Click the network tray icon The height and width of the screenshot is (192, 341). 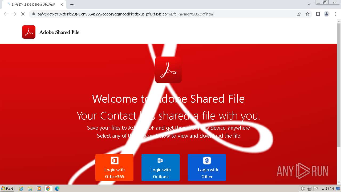tap(309, 189)
